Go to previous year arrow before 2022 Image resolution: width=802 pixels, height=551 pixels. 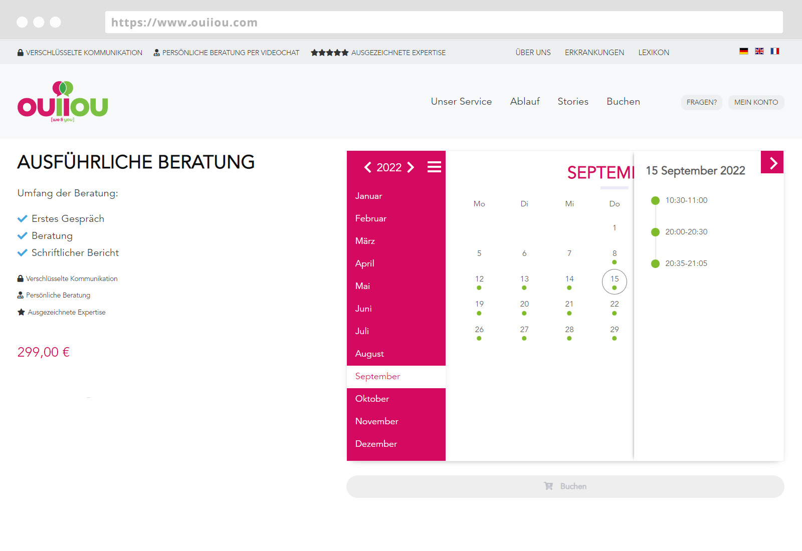pyautogui.click(x=367, y=167)
